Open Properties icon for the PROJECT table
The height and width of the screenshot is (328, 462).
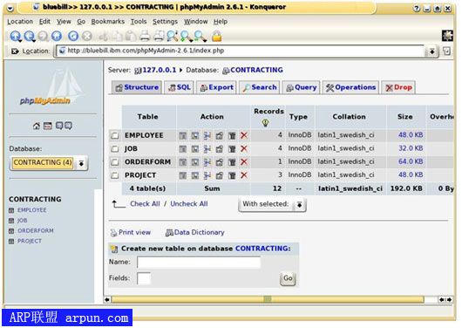tap(219, 175)
